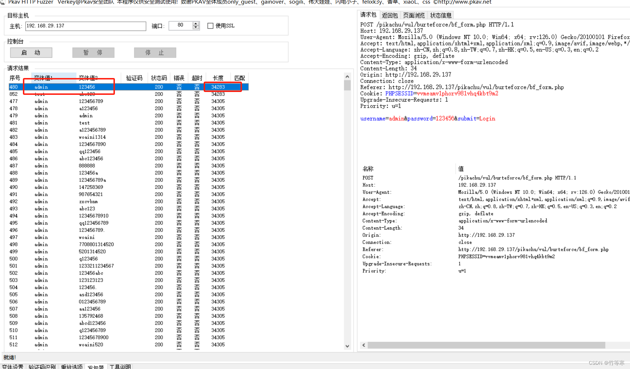The width and height of the screenshot is (630, 369).
Task: Click the request panel horizontal scrollbar thumb
Action: tap(486, 345)
